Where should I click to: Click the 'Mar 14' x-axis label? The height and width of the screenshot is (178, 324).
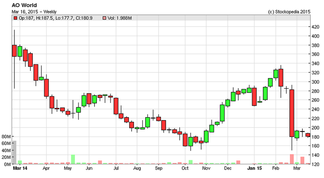[20, 168]
